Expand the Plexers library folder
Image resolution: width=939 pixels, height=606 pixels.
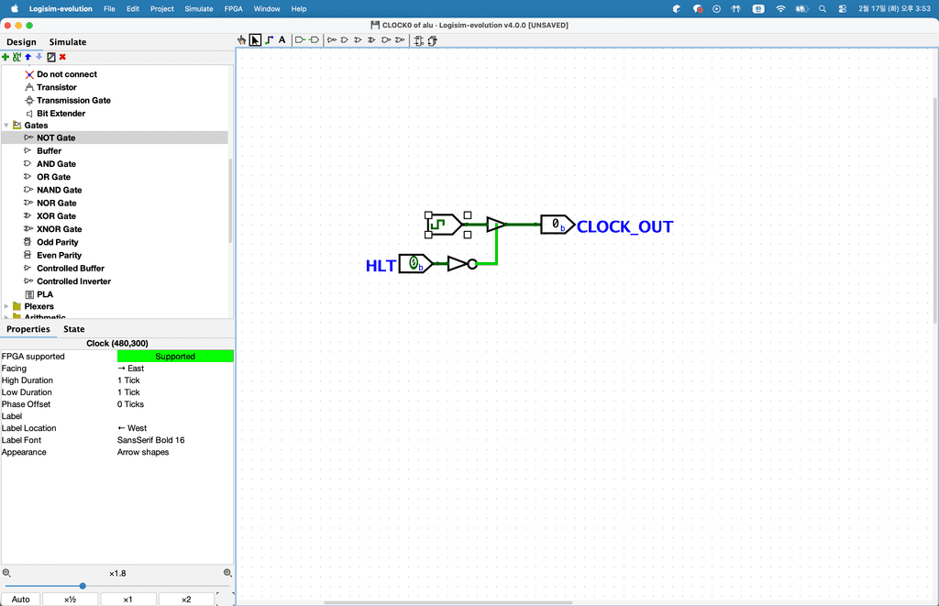pyautogui.click(x=6, y=306)
